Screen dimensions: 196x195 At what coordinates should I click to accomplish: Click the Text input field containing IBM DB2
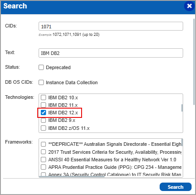pyautogui.click(x=111, y=53)
